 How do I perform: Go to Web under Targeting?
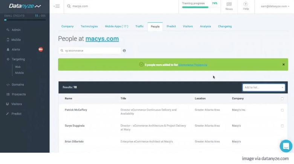tap(18, 67)
